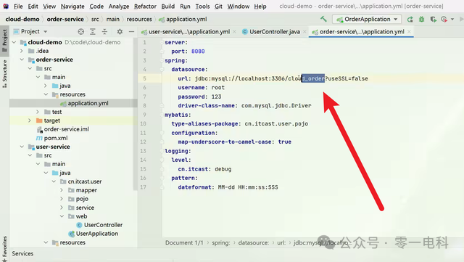Hide the Project panel with minus icon
The width and height of the screenshot is (464, 262).
pos(131,31)
